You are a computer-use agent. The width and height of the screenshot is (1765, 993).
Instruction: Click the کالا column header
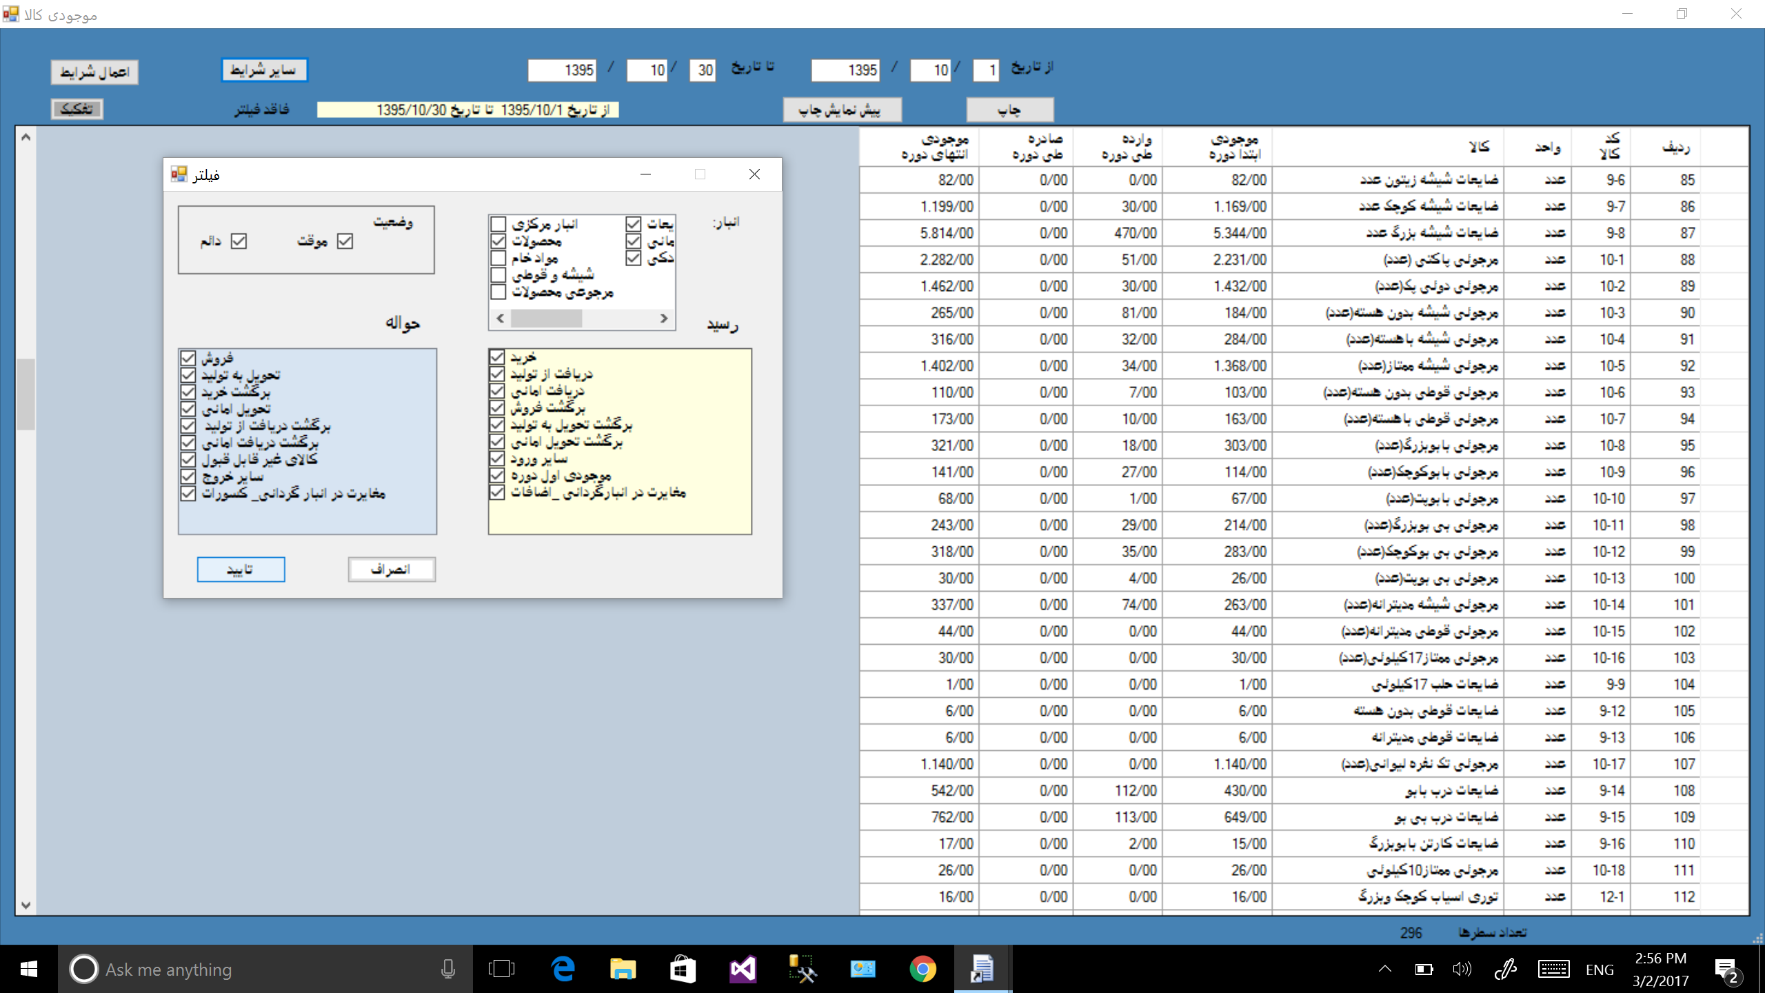(1478, 147)
